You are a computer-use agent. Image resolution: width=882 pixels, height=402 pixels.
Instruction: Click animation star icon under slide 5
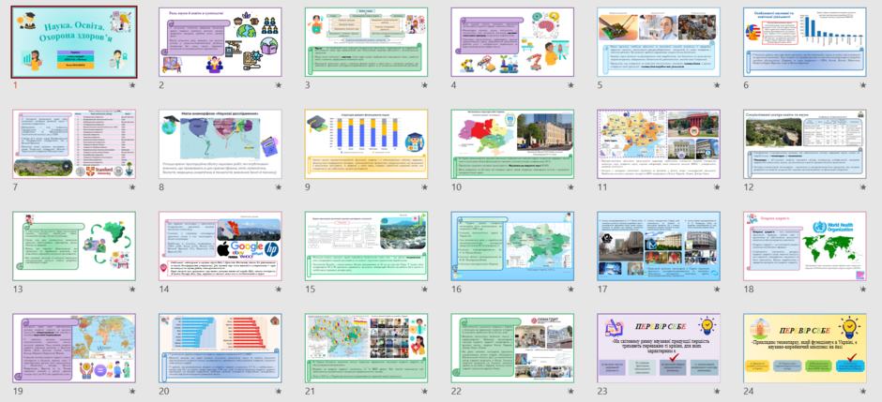[x=717, y=85]
